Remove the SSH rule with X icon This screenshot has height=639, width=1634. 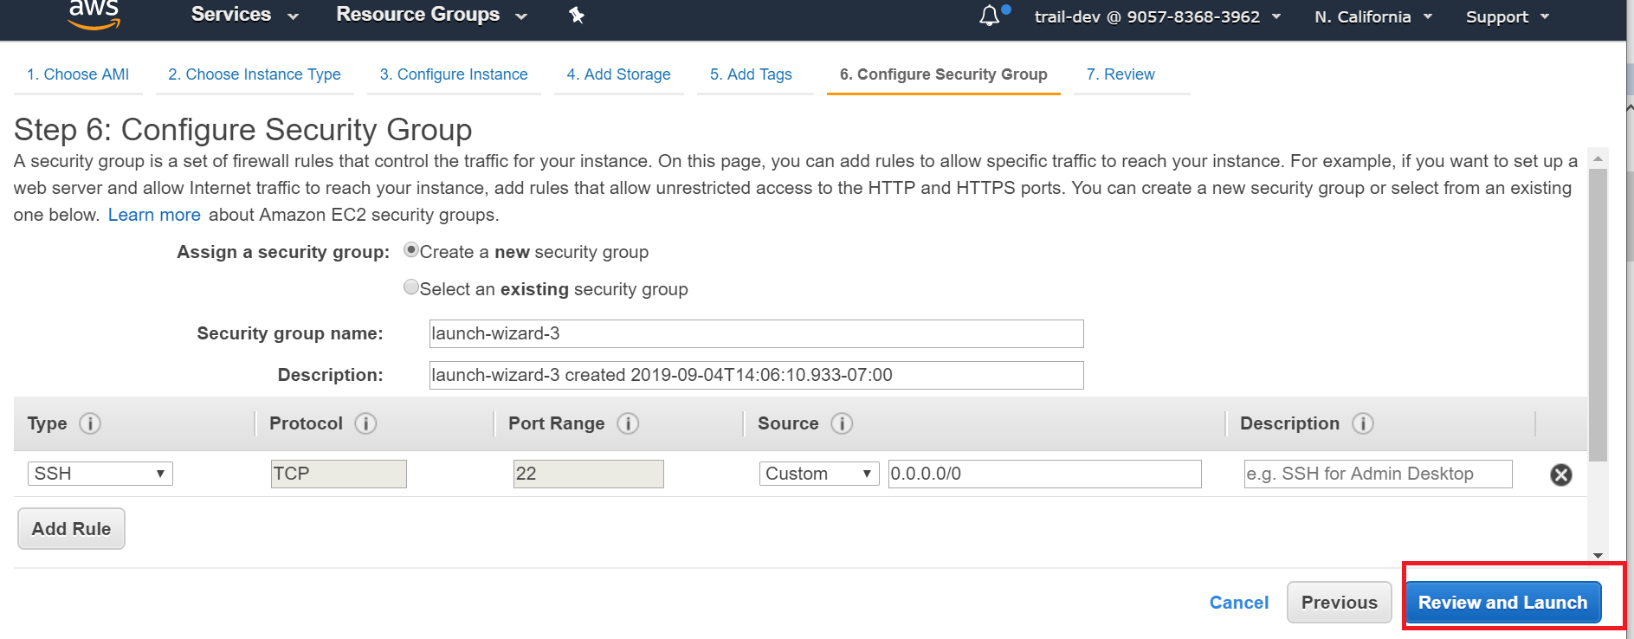coord(1560,474)
